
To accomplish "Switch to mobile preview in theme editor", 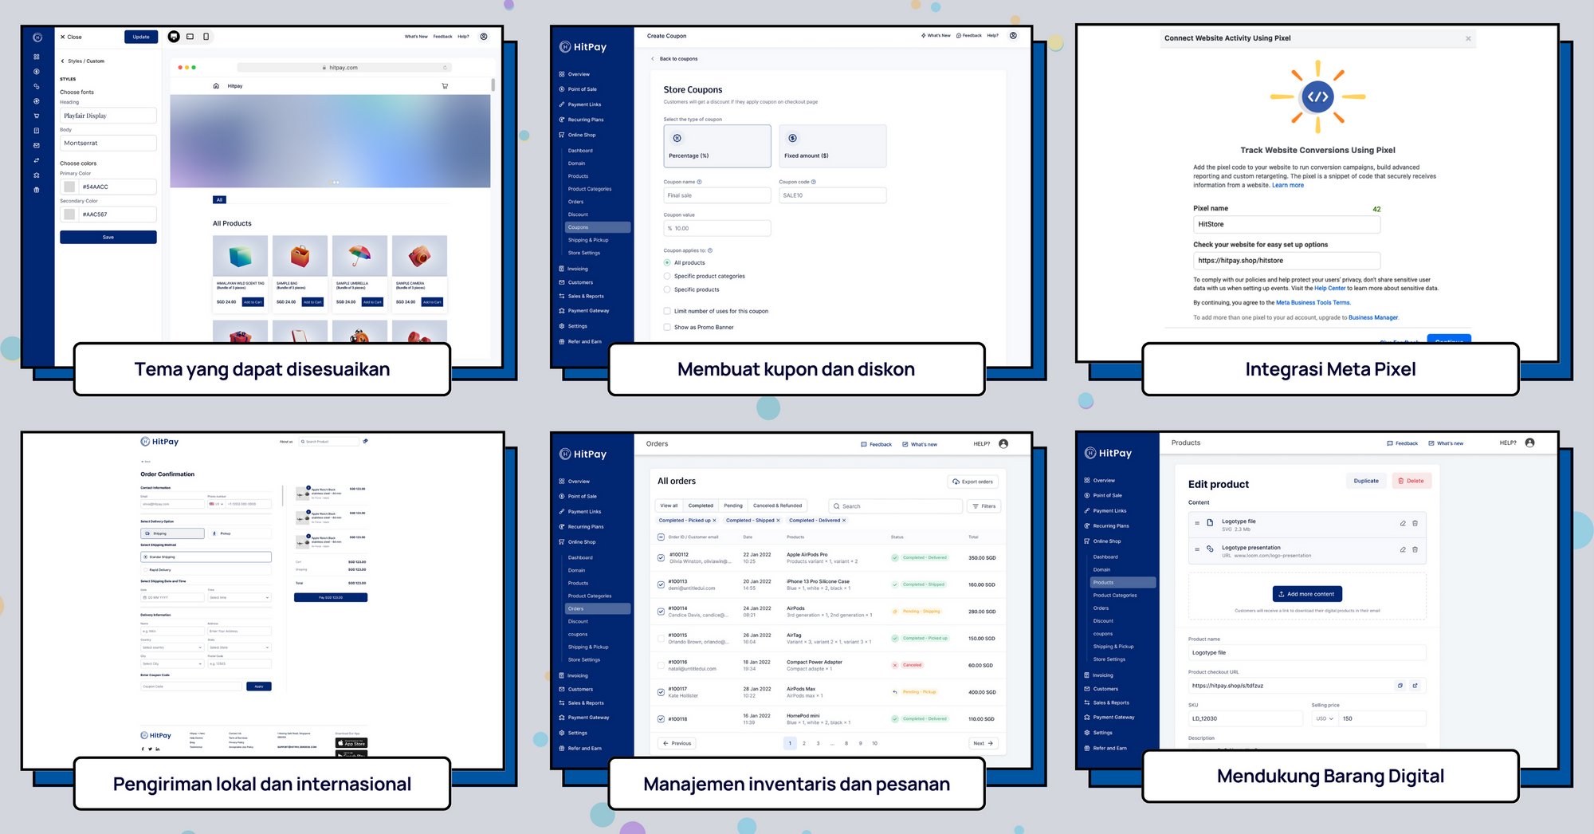I will [x=206, y=37].
